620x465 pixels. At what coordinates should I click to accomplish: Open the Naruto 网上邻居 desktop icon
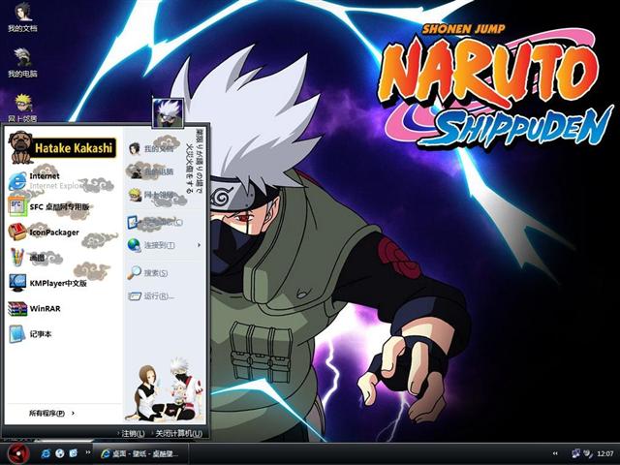coord(22,108)
